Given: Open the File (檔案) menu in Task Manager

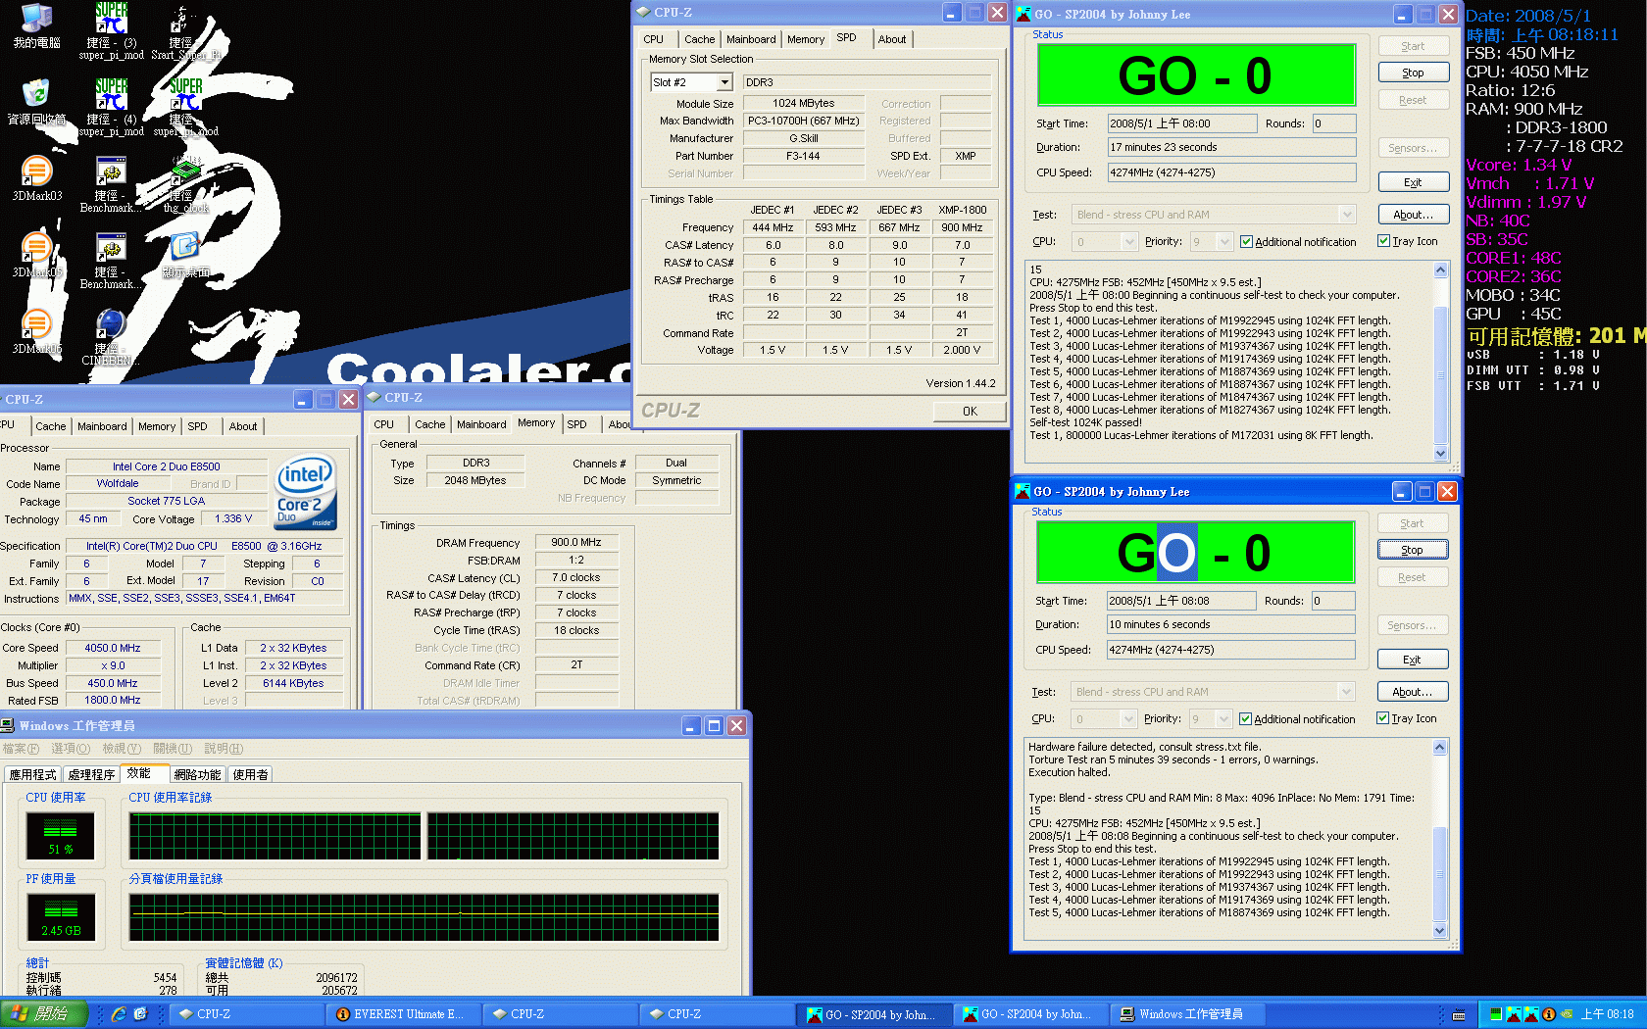Looking at the screenshot, I should pos(21,748).
